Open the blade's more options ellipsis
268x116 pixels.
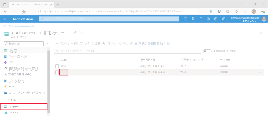point(81,32)
